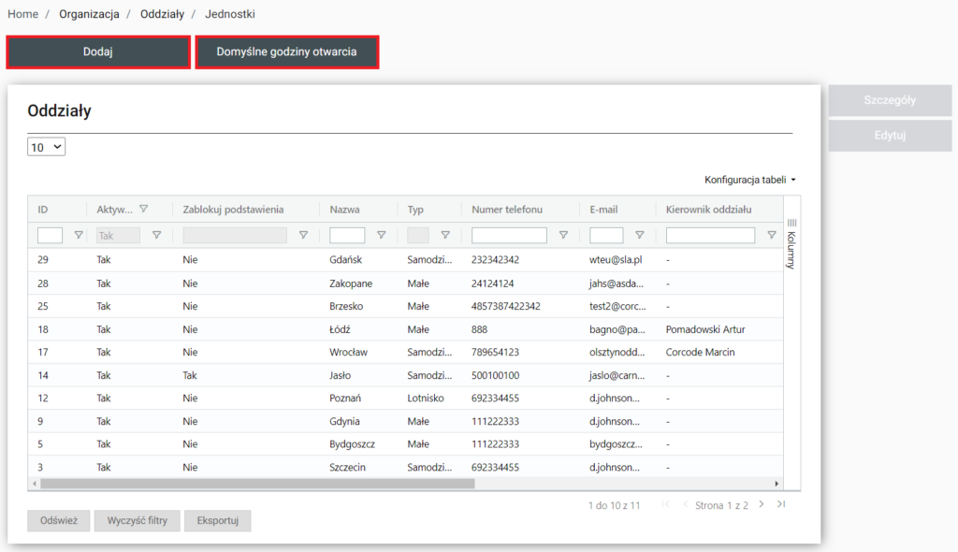Click filter icon in Aktywny column header
Image resolution: width=958 pixels, height=552 pixels.
[x=143, y=210]
